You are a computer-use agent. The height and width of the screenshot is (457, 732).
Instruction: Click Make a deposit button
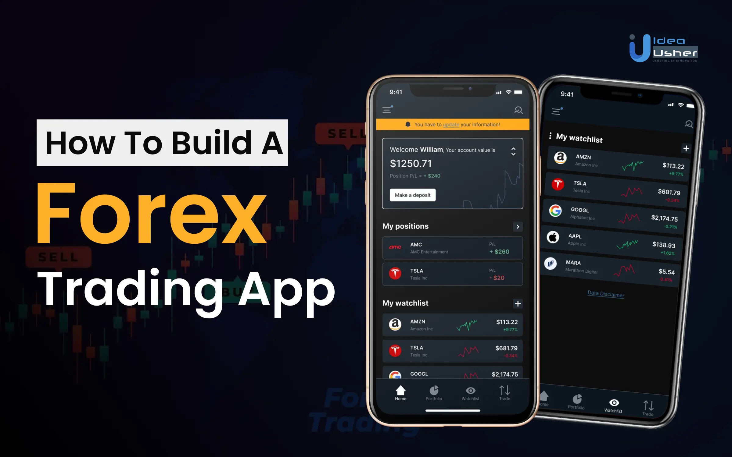(x=413, y=195)
